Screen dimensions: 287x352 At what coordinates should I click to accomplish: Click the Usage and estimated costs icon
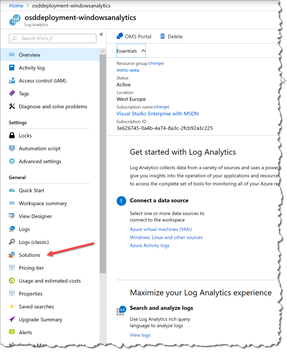tap(12, 281)
